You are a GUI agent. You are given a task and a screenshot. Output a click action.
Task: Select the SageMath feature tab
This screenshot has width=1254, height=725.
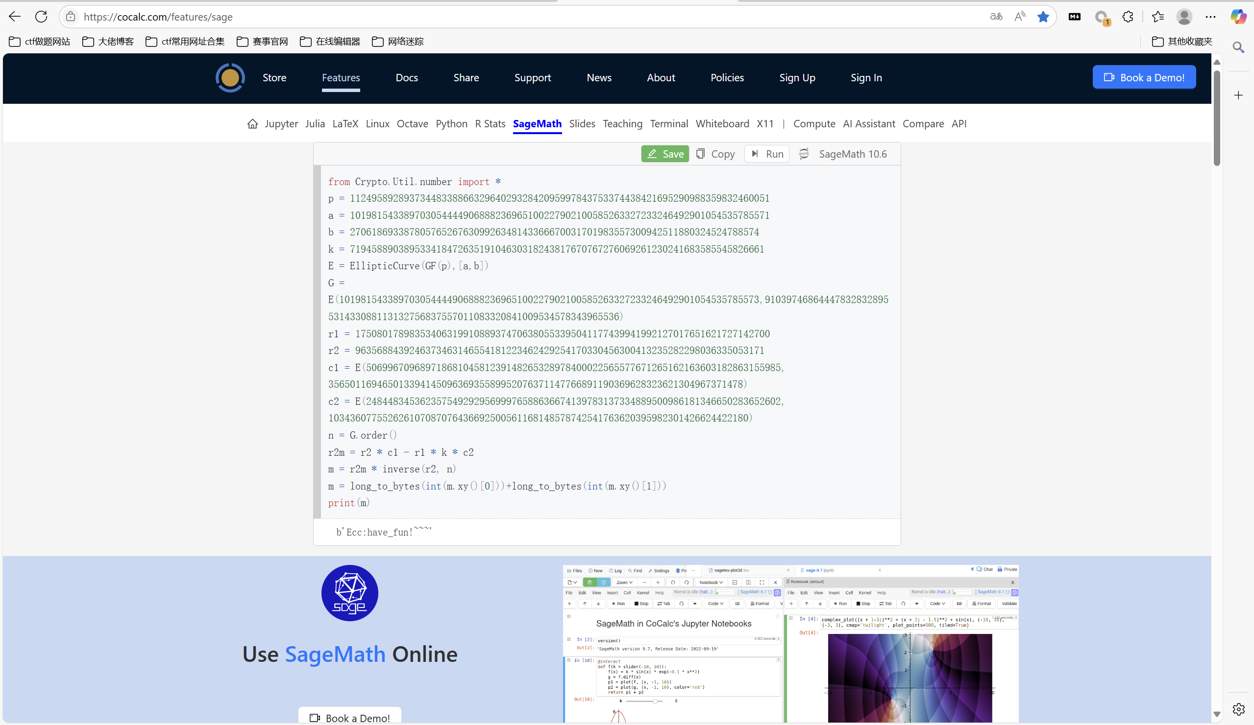click(538, 124)
